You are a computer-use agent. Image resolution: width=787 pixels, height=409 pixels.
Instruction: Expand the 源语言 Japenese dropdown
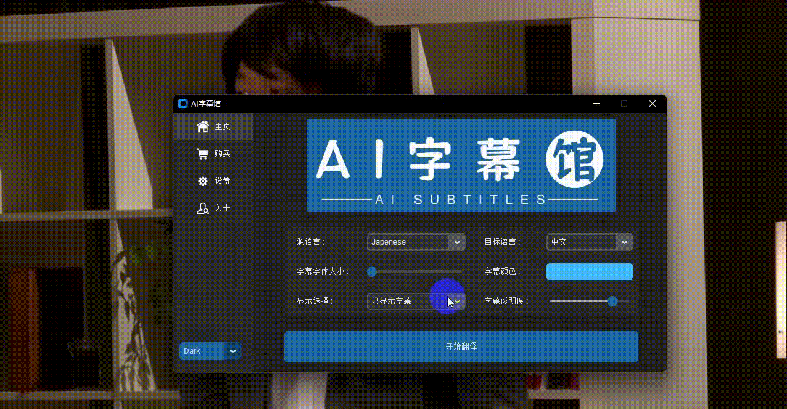457,242
